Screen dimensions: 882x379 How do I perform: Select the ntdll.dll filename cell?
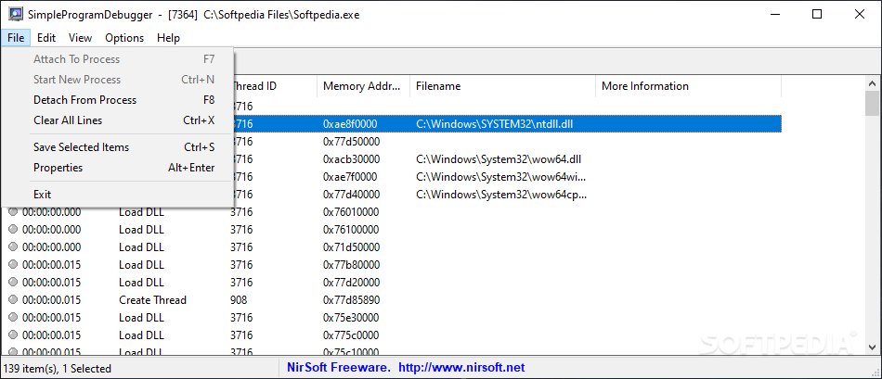click(x=495, y=123)
